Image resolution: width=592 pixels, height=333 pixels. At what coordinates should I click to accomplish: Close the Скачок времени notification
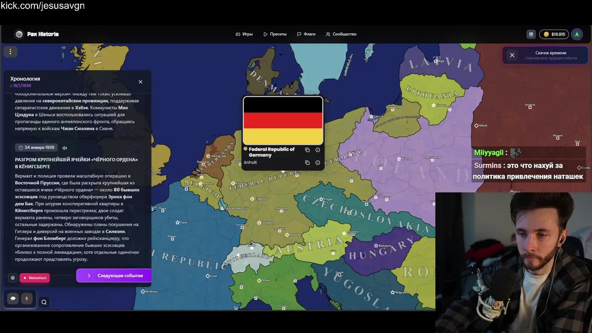click(512, 55)
